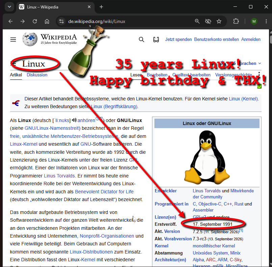Open the browser three-dot menu
This screenshot has width=272, height=267.
point(266,21)
